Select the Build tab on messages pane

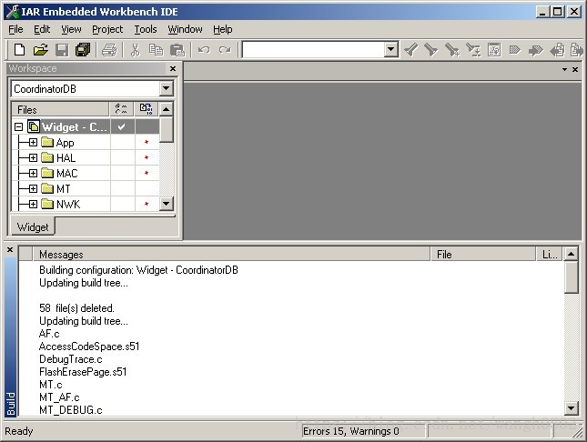coord(11,404)
